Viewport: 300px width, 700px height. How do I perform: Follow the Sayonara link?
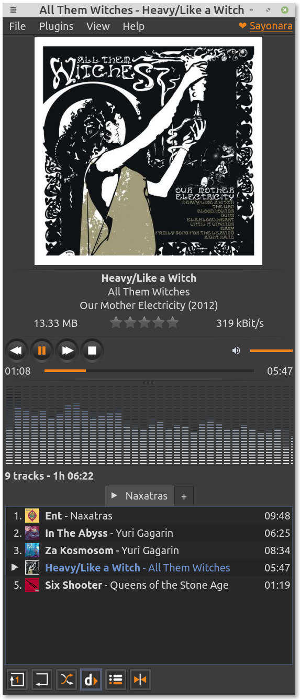(271, 26)
